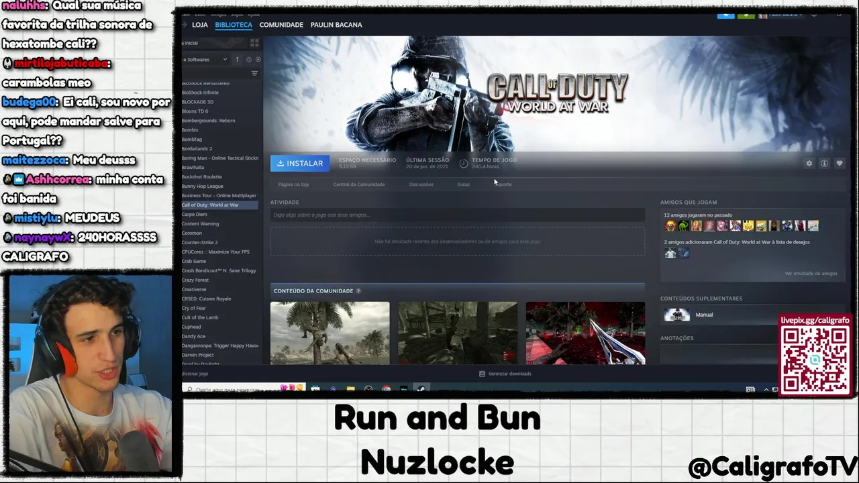The width and height of the screenshot is (859, 483).
Task: Click the blue INSTALAR button
Action: [300, 163]
